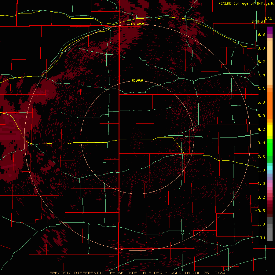Click the 5.8 scale value

261,102
